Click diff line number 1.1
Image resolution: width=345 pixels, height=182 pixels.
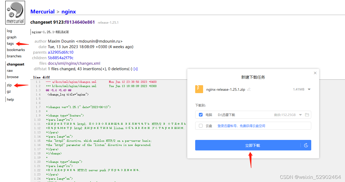point(38,82)
